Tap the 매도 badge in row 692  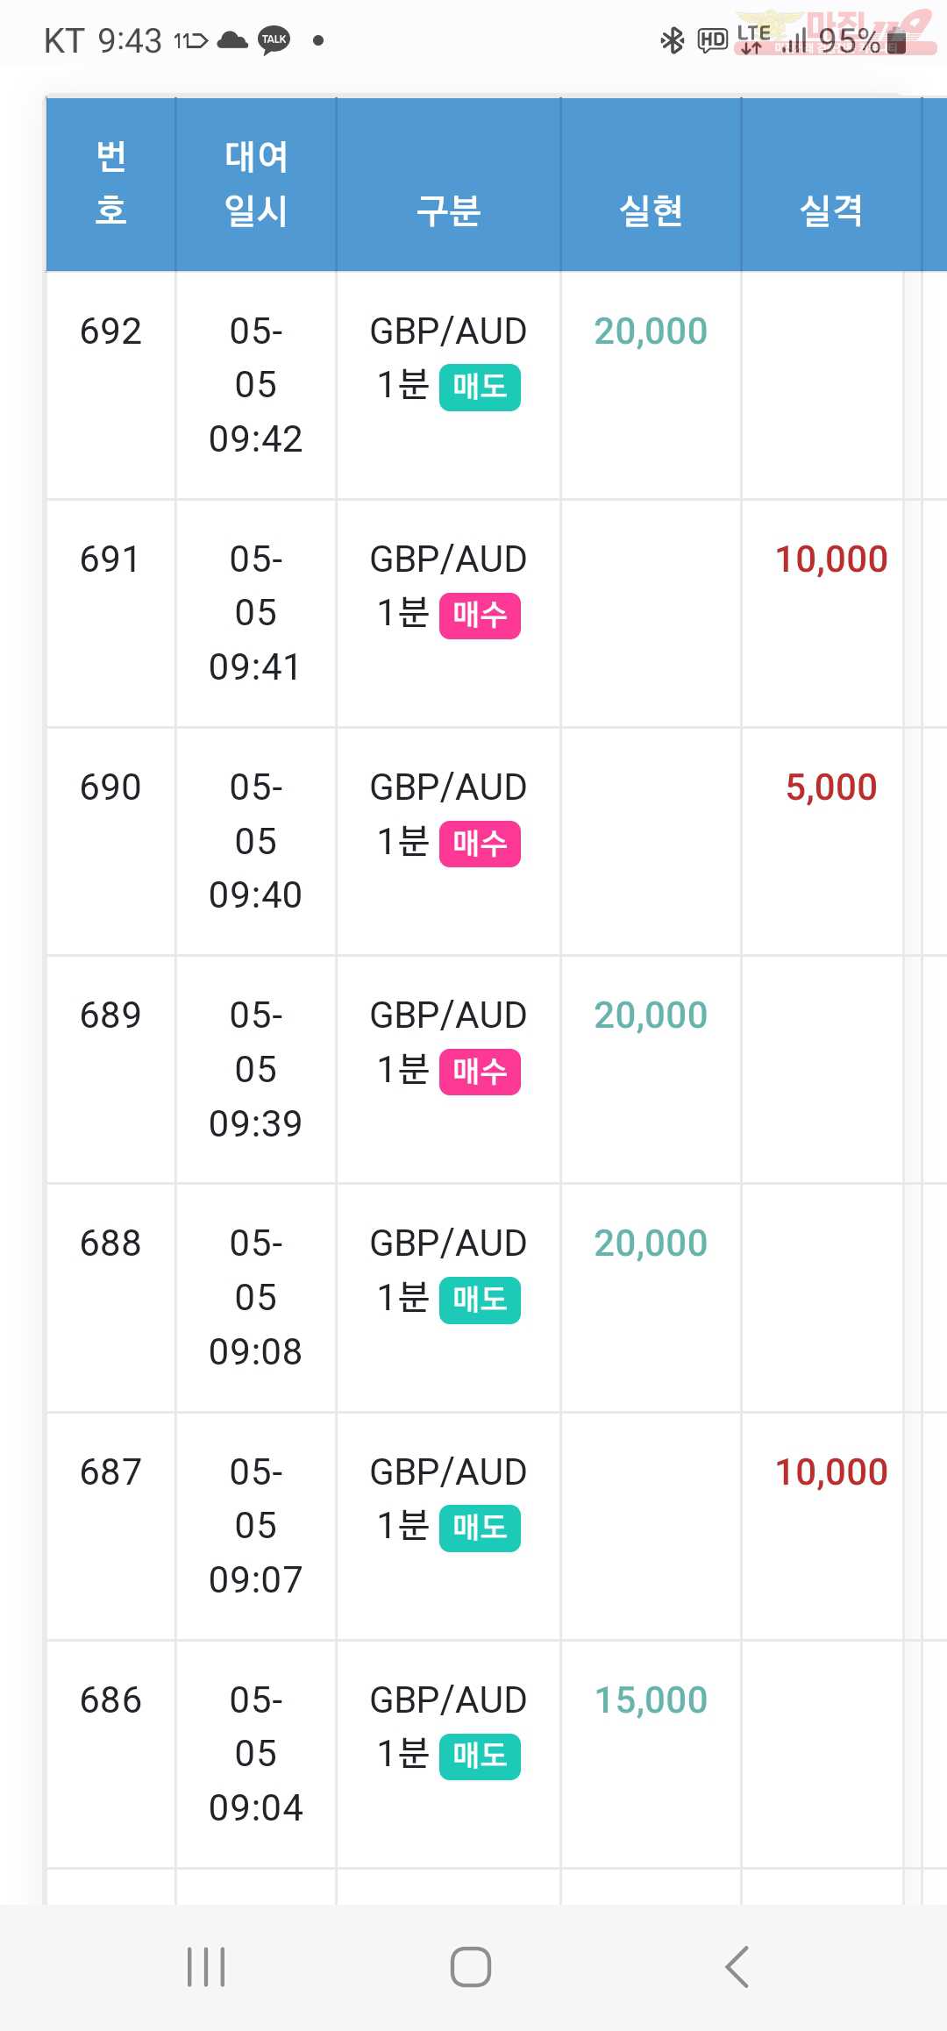point(480,387)
